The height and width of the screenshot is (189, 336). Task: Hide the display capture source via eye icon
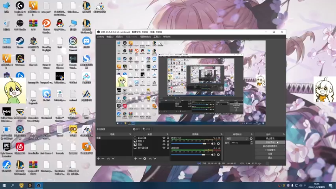tap(164, 148)
